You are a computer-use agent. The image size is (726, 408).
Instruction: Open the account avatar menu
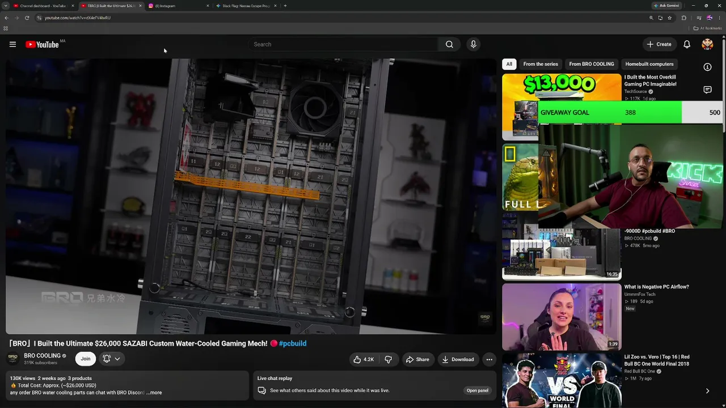pyautogui.click(x=707, y=44)
